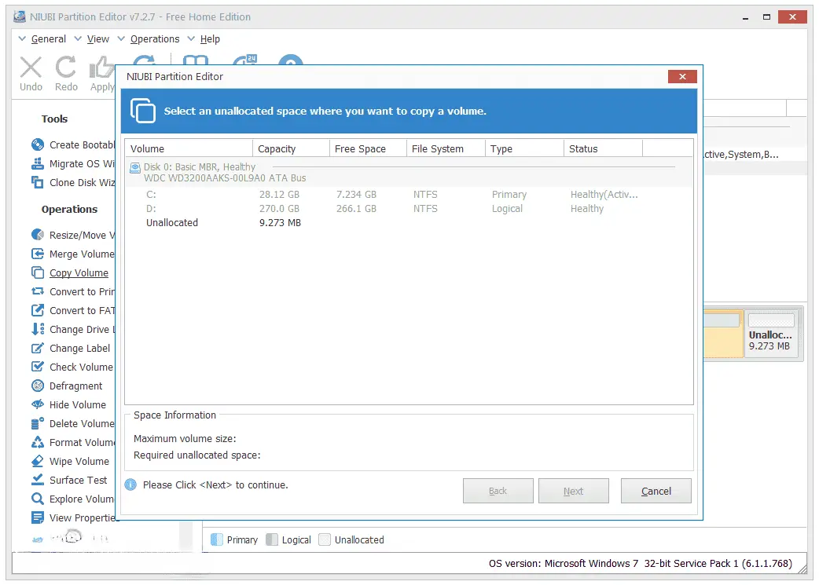
Task: Expand the chevron beside General
Action: (x=23, y=38)
